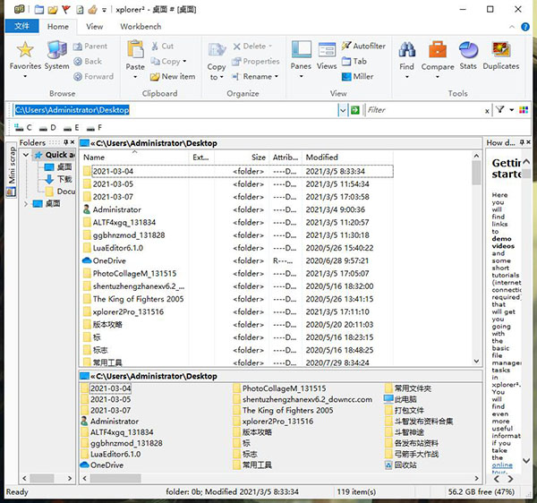Click the Tab button in View group
The image size is (537, 503).
354,61
